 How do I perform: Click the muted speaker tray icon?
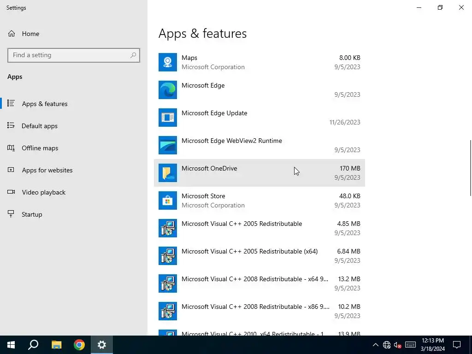398,345
